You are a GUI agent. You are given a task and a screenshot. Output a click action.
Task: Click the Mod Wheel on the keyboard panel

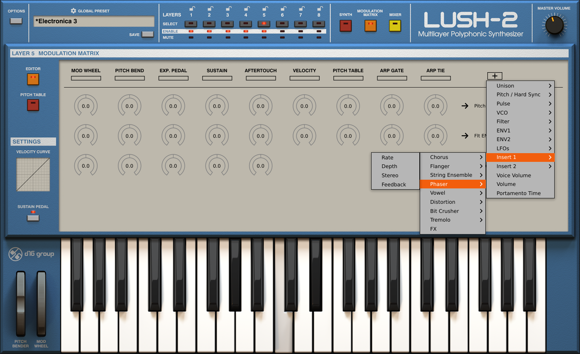point(41,303)
